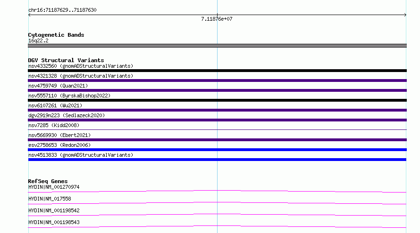The height and width of the screenshot is (233, 420).
Task: Open variant nsv4332560 label
Action: (x=81, y=66)
